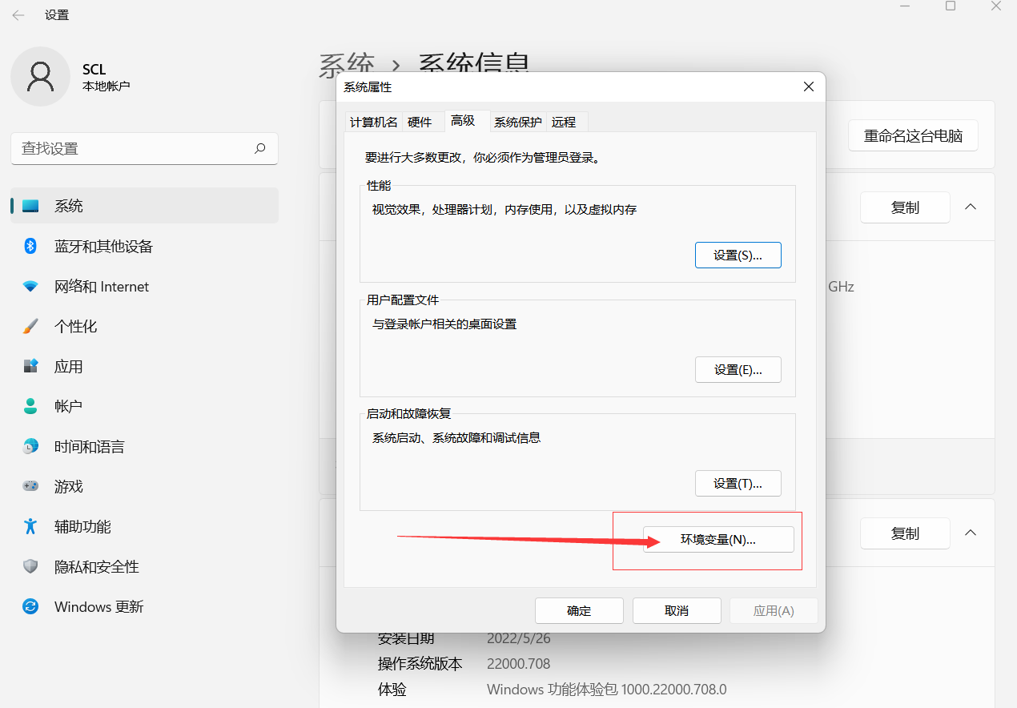Screen dimensions: 1017x708
Task: Open the 远程 tab
Action: (x=564, y=122)
